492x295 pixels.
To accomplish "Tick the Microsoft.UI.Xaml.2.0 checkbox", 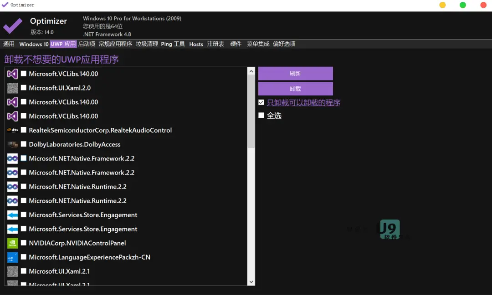I will (24, 88).
